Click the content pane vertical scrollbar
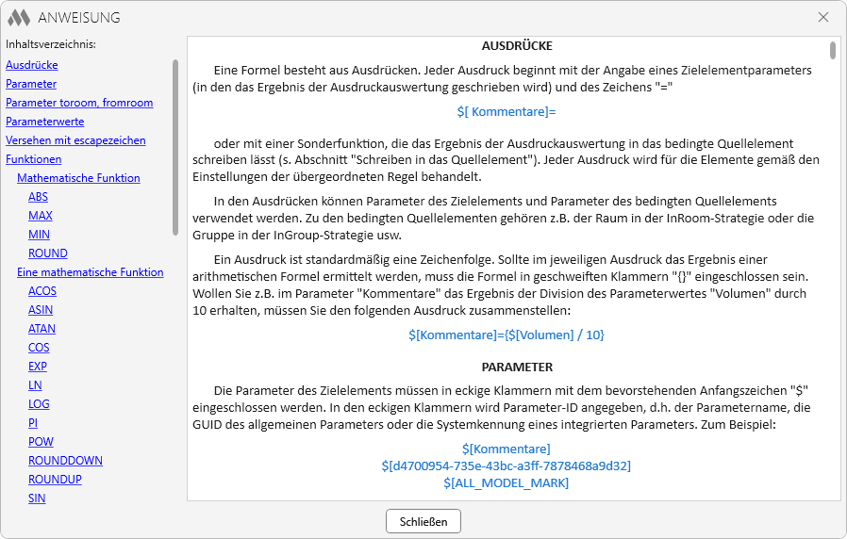 click(833, 50)
